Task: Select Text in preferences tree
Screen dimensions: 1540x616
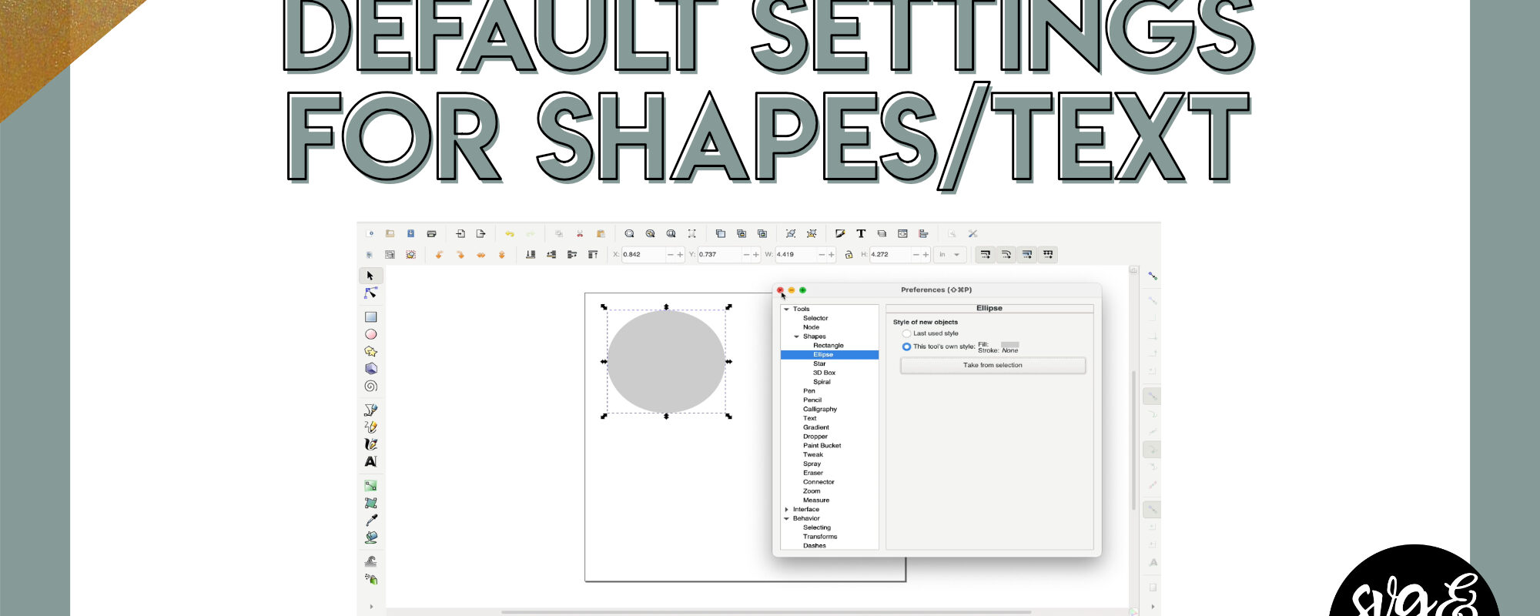Action: pyautogui.click(x=809, y=418)
